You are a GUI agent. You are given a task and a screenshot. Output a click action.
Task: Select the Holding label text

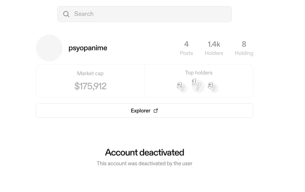(244, 53)
